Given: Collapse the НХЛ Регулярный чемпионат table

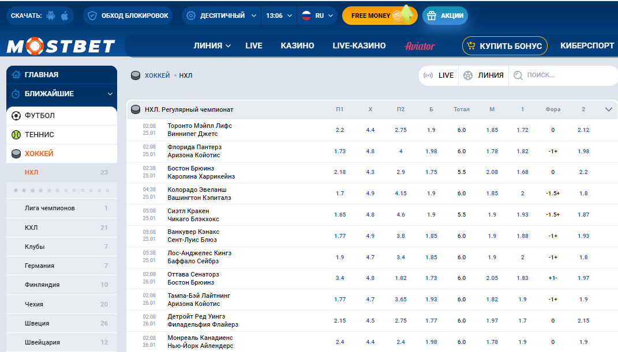Looking at the screenshot, I should click(609, 109).
